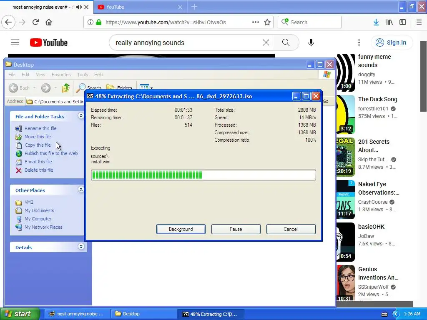Click the YouTube logo
The image size is (427, 320).
pos(49,42)
